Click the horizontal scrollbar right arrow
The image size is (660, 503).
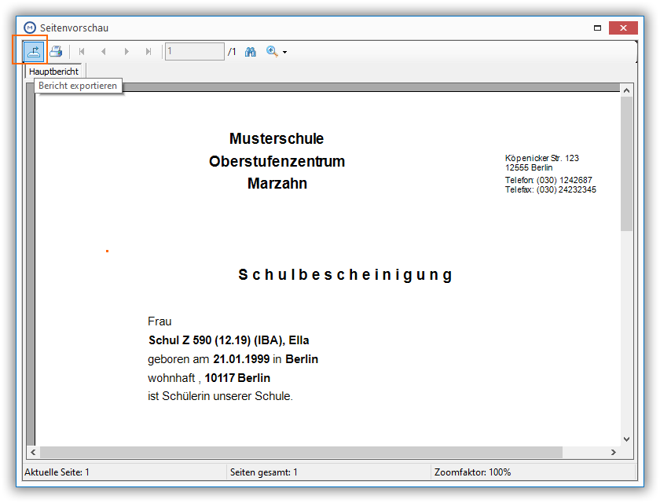tap(614, 453)
